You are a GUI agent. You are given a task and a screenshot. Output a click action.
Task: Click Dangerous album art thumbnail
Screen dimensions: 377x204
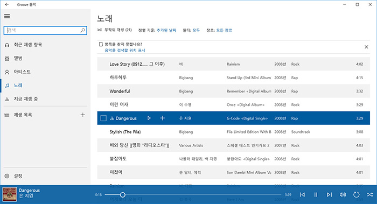click(10, 194)
